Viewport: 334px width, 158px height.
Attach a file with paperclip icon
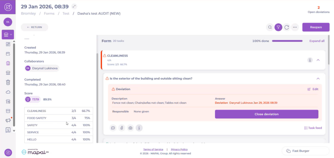[x=122, y=128]
